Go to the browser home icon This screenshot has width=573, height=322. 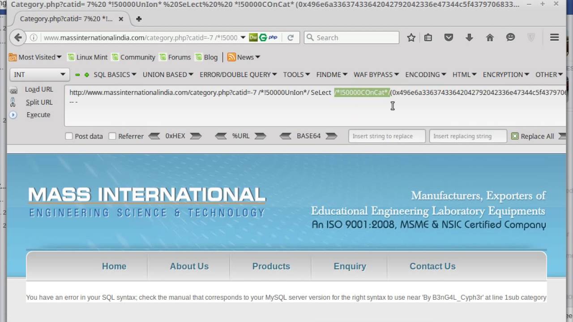490,38
